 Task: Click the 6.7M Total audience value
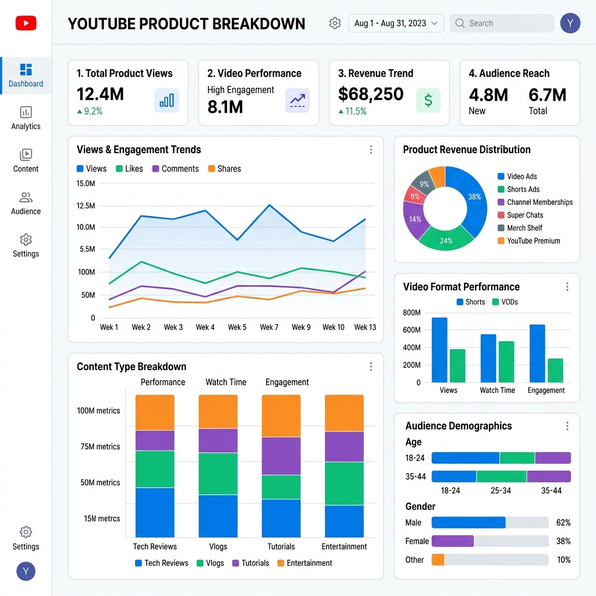pyautogui.click(x=547, y=95)
